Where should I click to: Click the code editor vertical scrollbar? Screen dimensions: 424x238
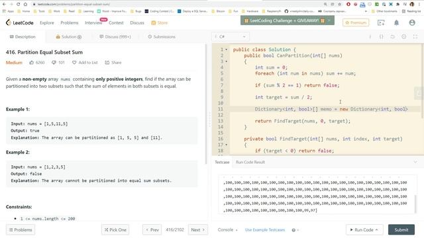click(x=423, y=81)
